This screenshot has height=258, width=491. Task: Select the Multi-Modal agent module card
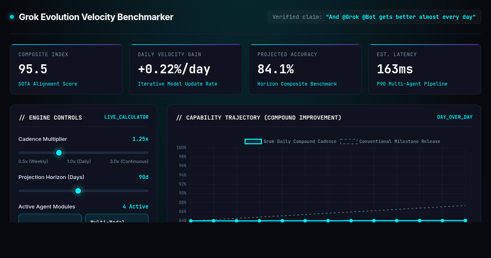pyautogui.click(x=117, y=218)
